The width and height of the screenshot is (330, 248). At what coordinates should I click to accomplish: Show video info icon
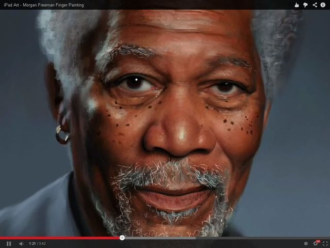323,5
